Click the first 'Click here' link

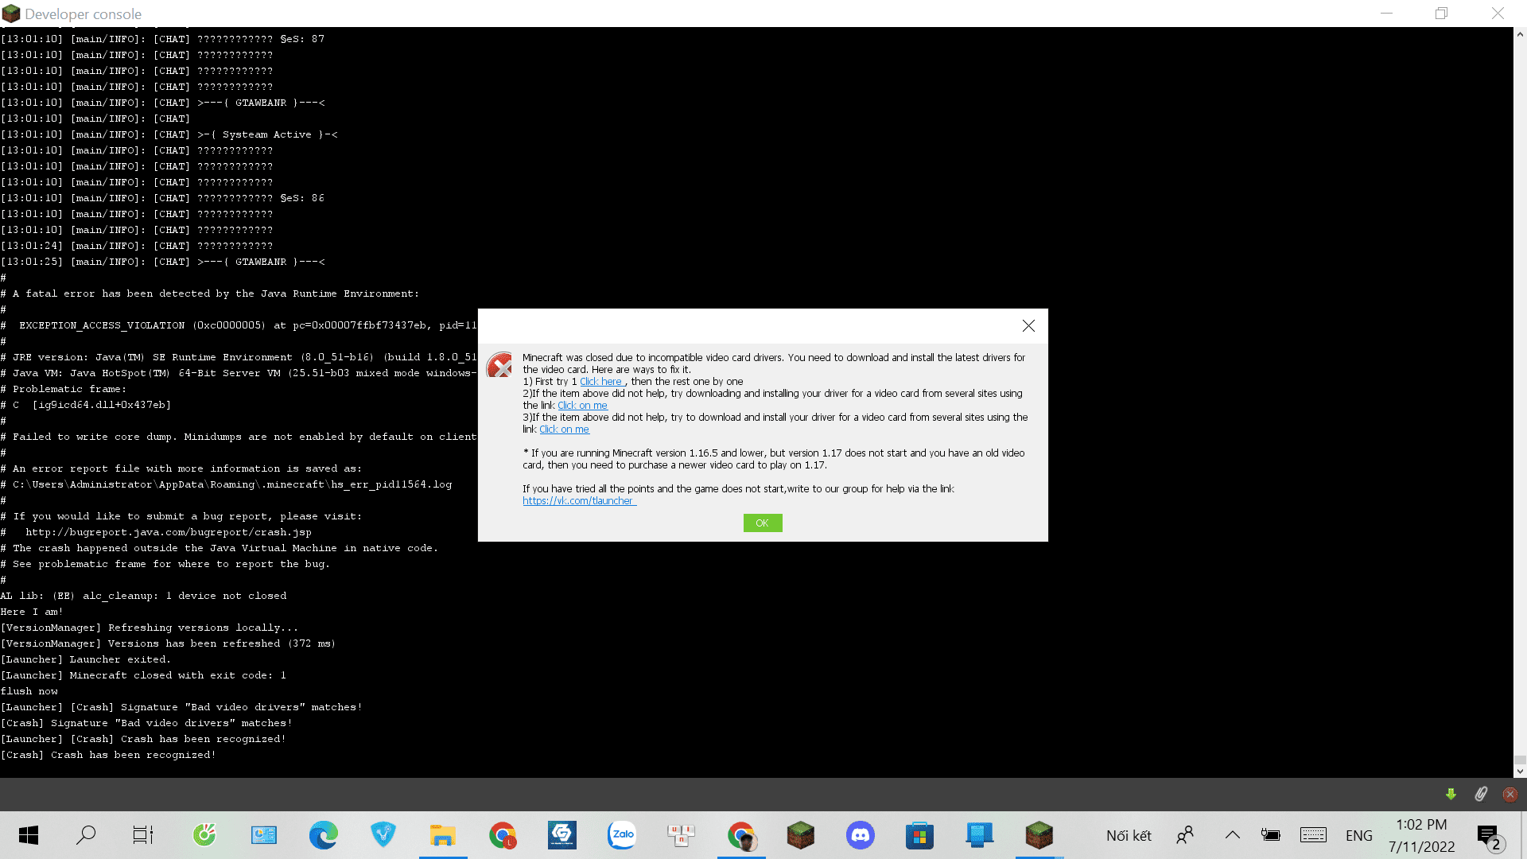point(601,382)
